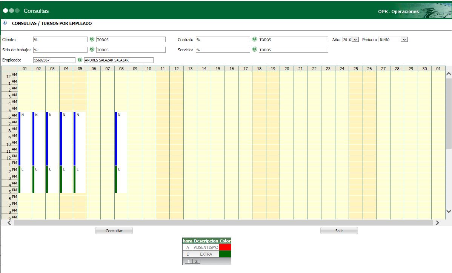
Task: Click the Contrato lookup help icon
Action: (255, 39)
